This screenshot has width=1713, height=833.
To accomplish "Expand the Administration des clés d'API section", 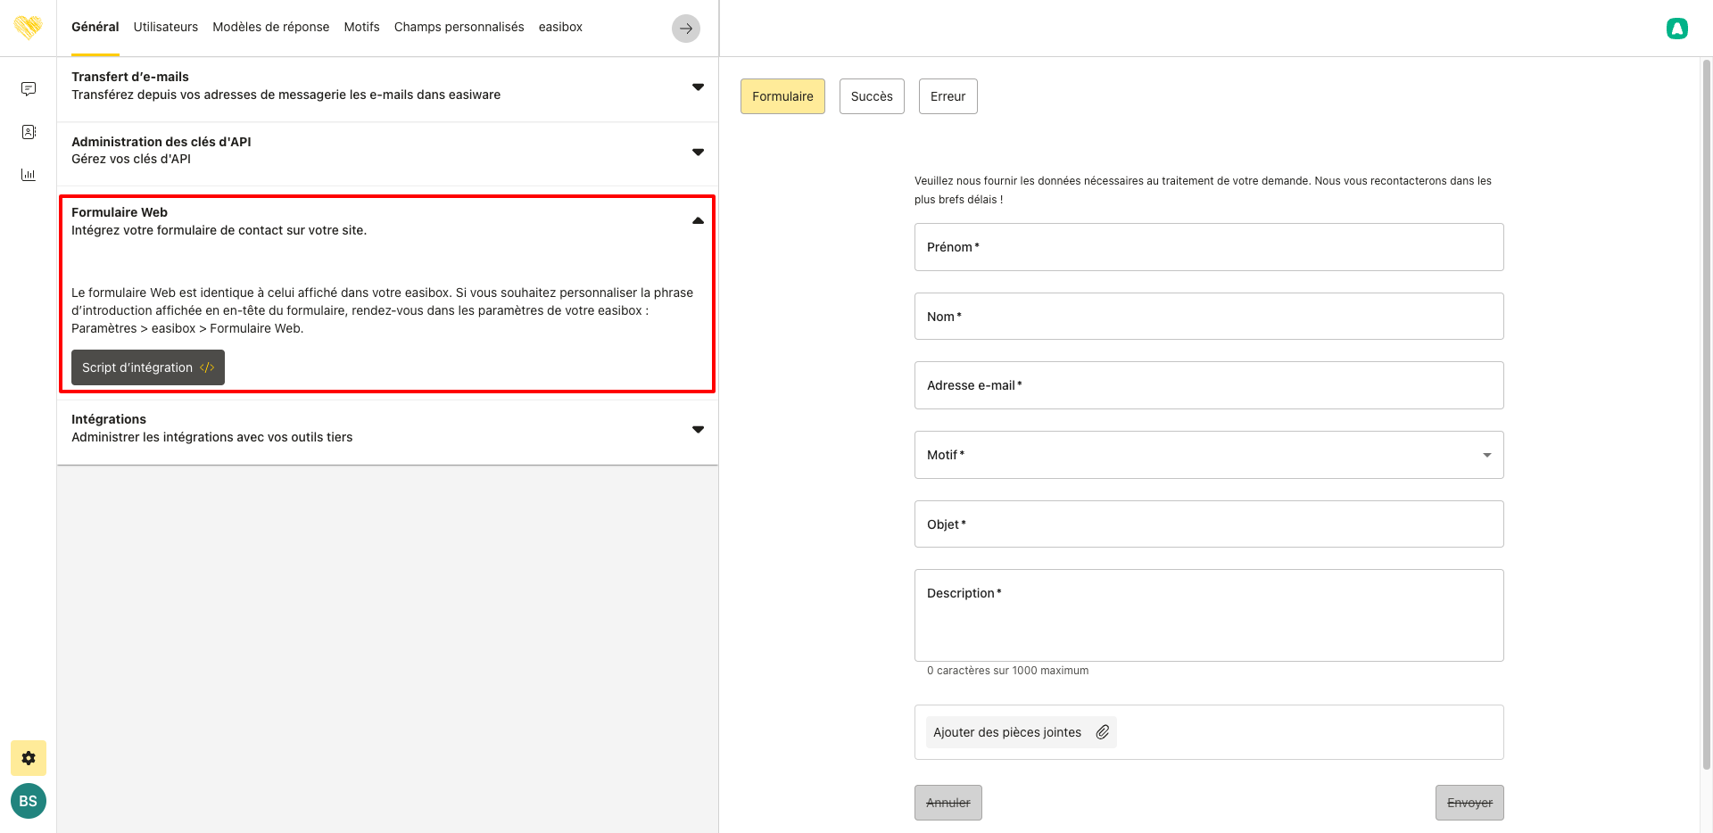I will pos(698,152).
